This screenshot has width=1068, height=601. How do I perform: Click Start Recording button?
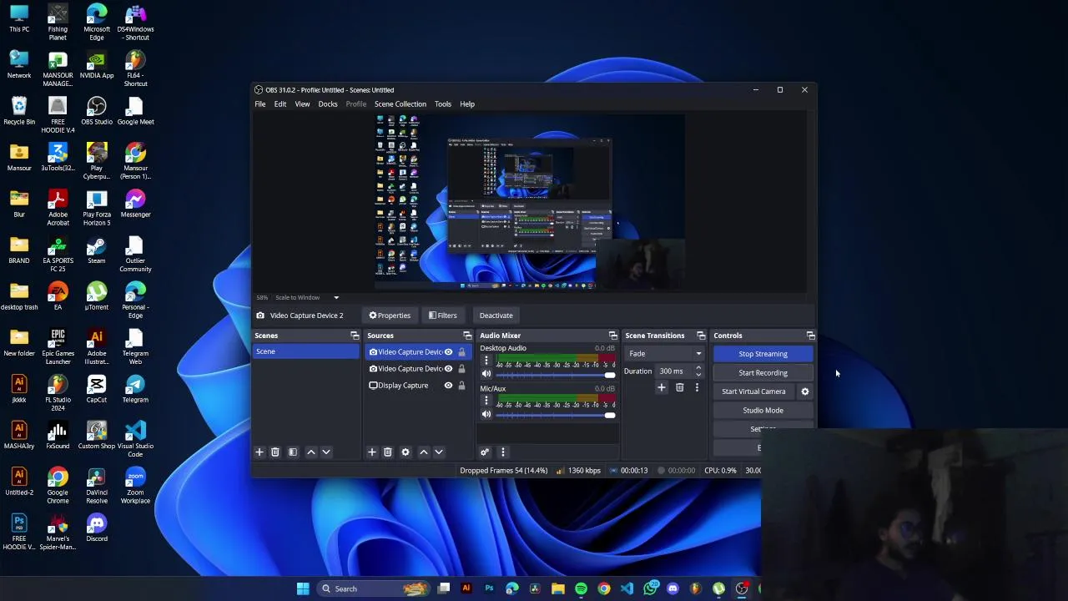(x=763, y=373)
